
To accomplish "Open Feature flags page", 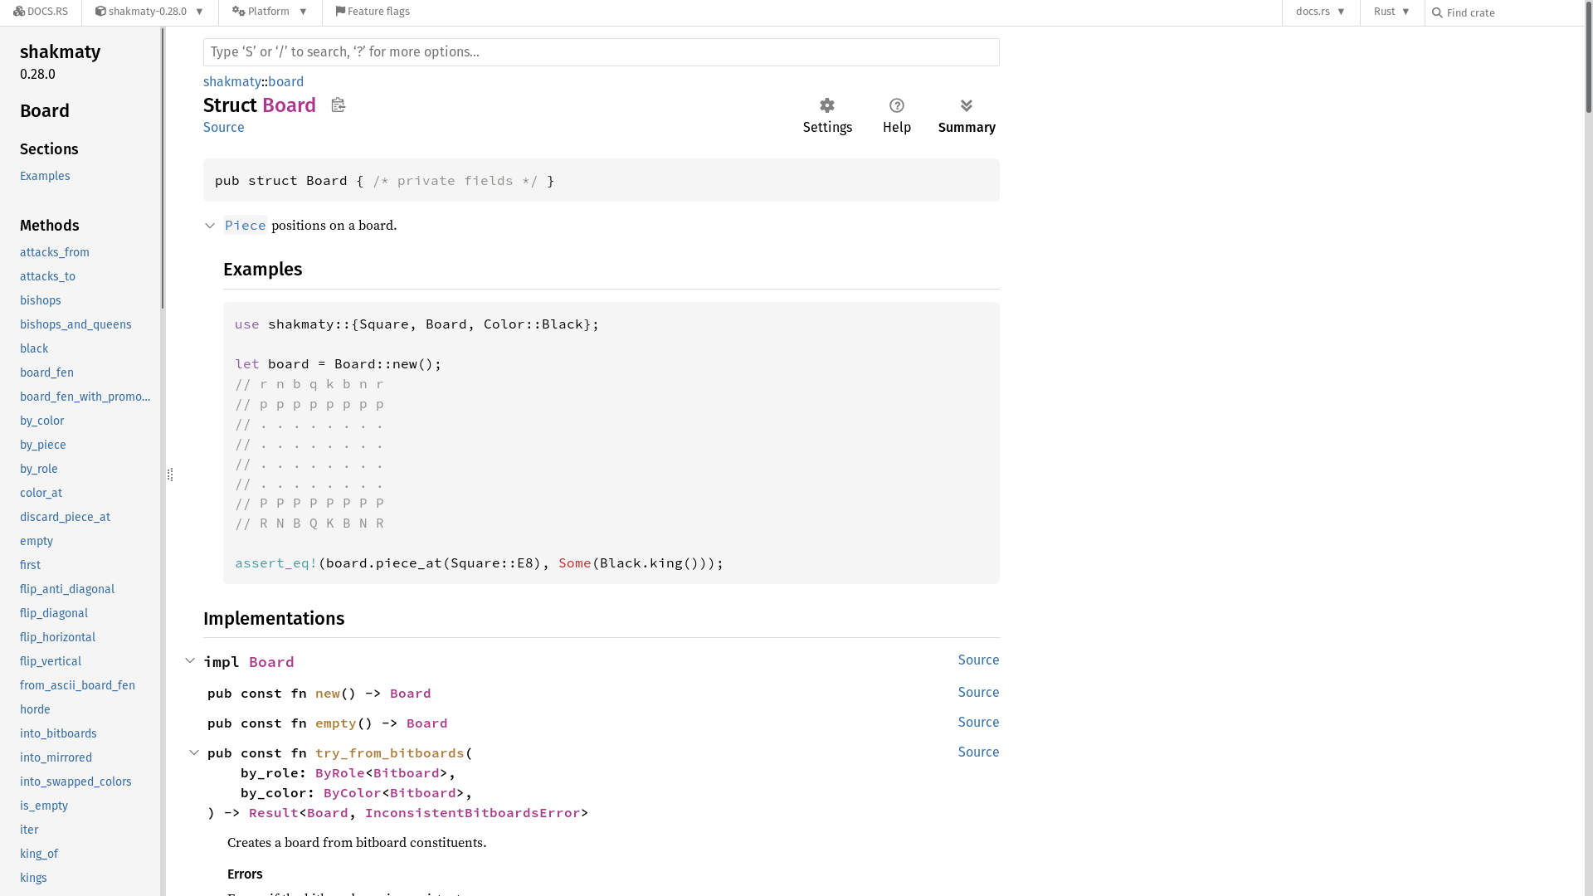I will click(373, 12).
